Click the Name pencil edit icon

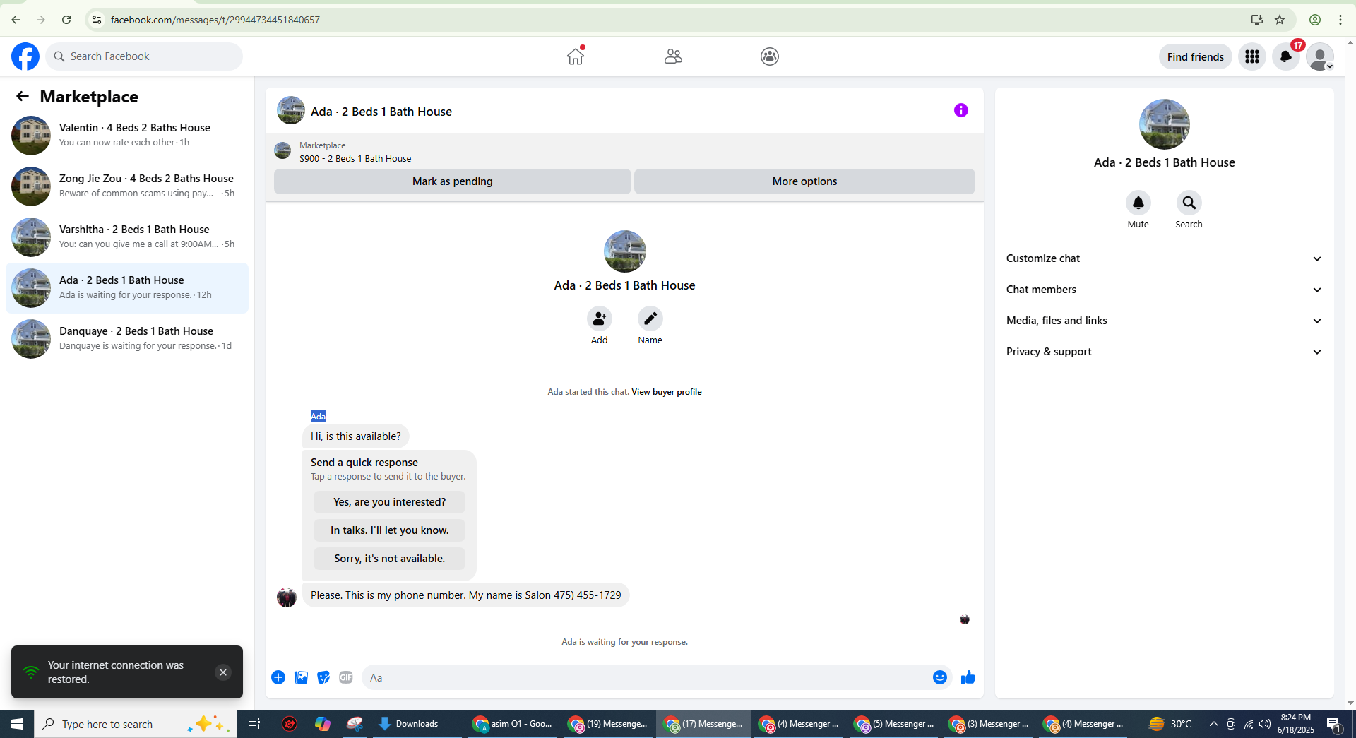[650, 319]
